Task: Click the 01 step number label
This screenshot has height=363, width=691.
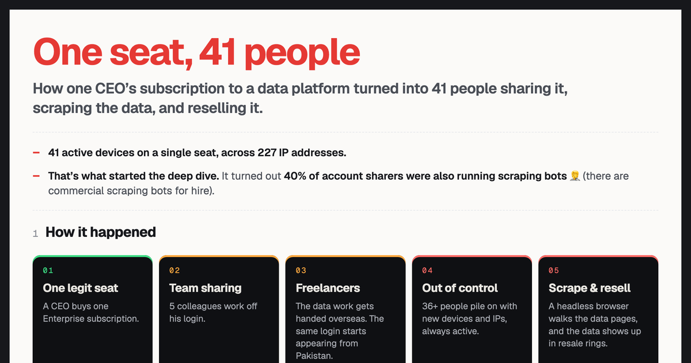Action: tap(48, 270)
